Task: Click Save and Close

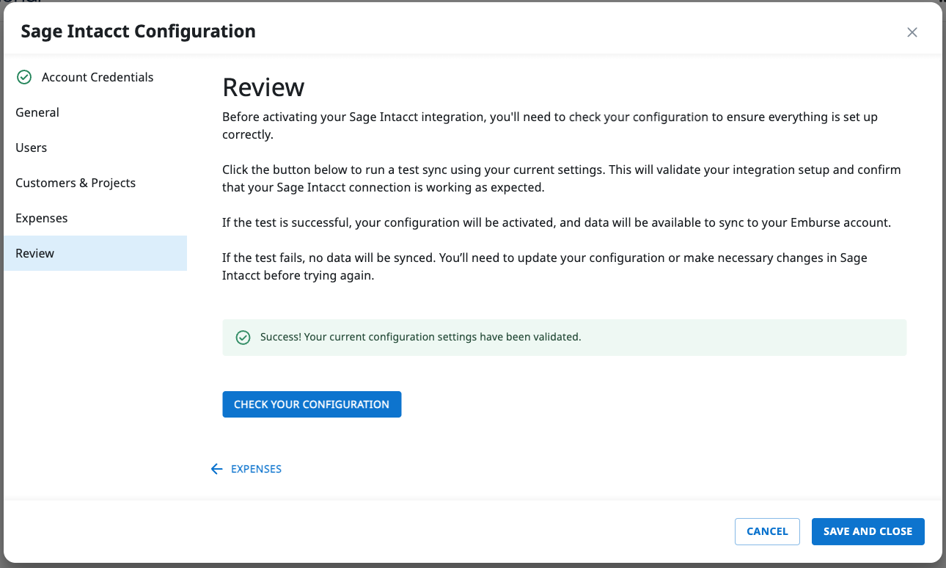Action: pos(868,531)
